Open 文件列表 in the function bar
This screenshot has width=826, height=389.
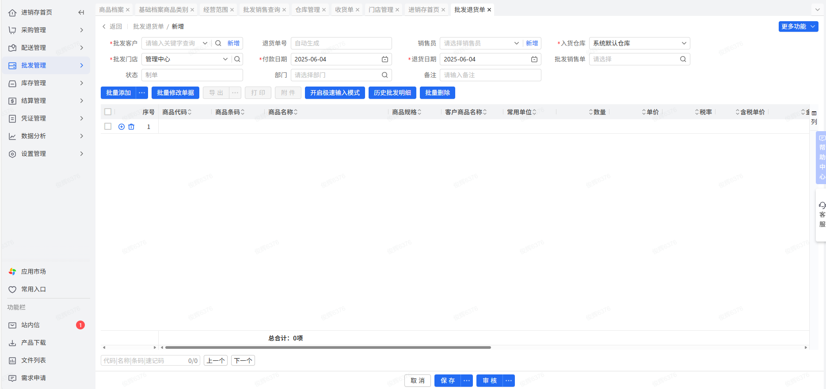click(46, 360)
